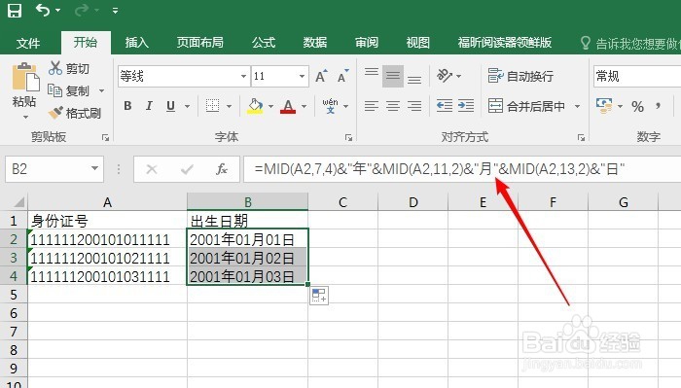Open the font size 11 dropdown
The width and height of the screenshot is (681, 388).
[302, 77]
